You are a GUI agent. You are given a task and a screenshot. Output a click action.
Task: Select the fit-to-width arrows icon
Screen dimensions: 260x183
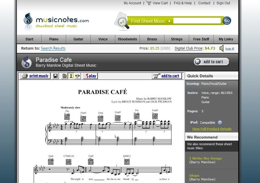pyautogui.click(x=77, y=76)
